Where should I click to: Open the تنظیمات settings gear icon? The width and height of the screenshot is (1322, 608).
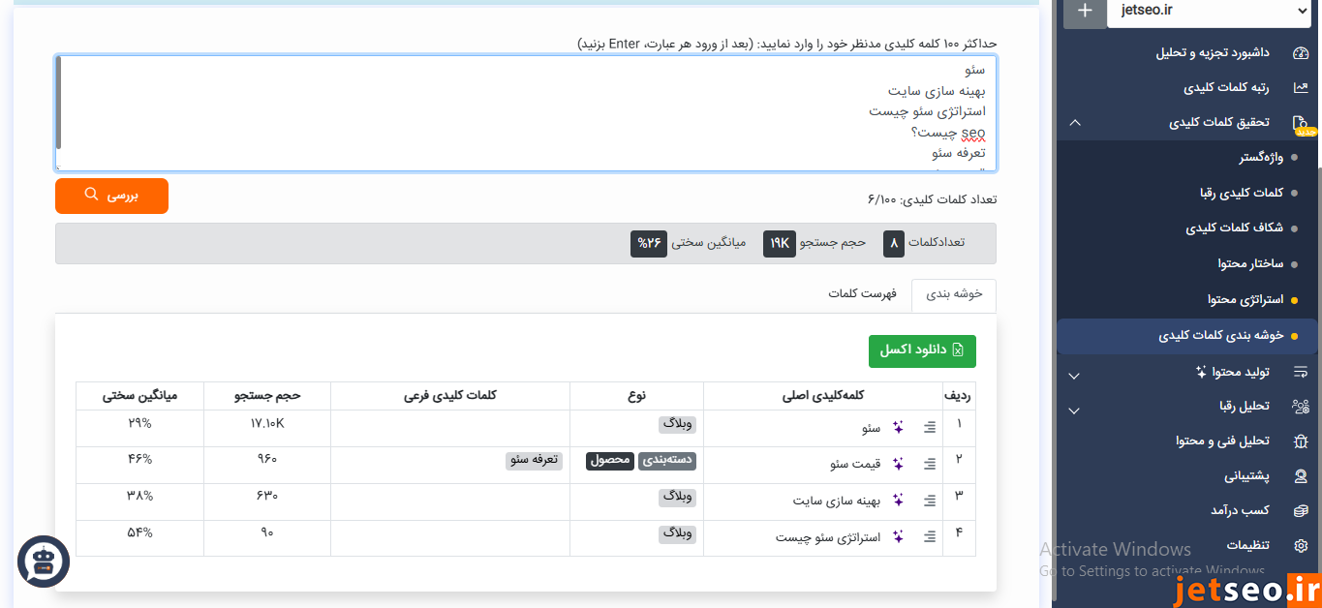point(1301,545)
